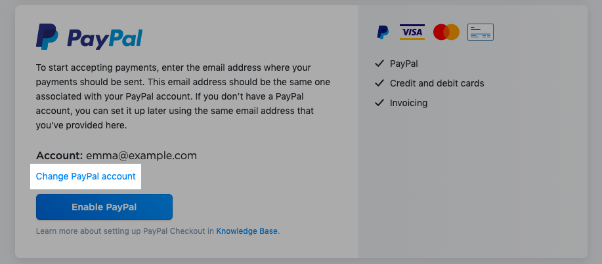Click the Visa card icon
The width and height of the screenshot is (602, 264).
(x=412, y=32)
